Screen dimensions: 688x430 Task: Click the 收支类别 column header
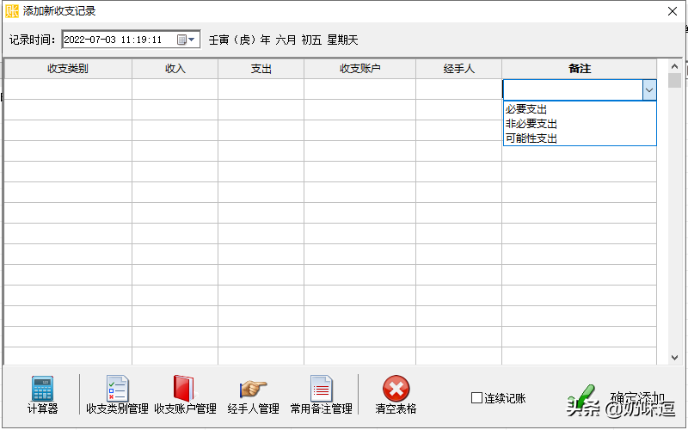68,69
